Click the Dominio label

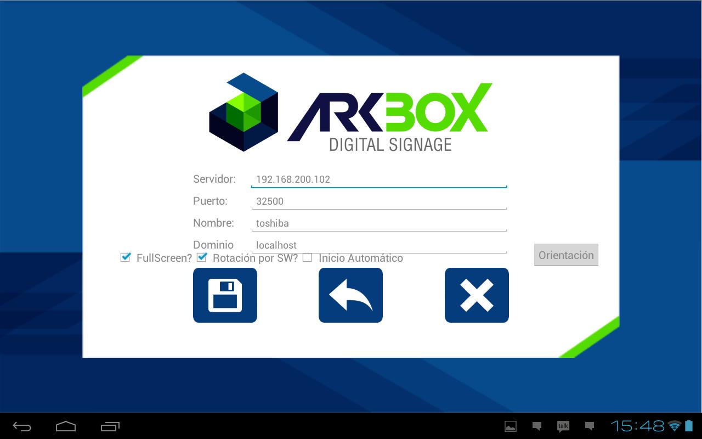pos(213,245)
